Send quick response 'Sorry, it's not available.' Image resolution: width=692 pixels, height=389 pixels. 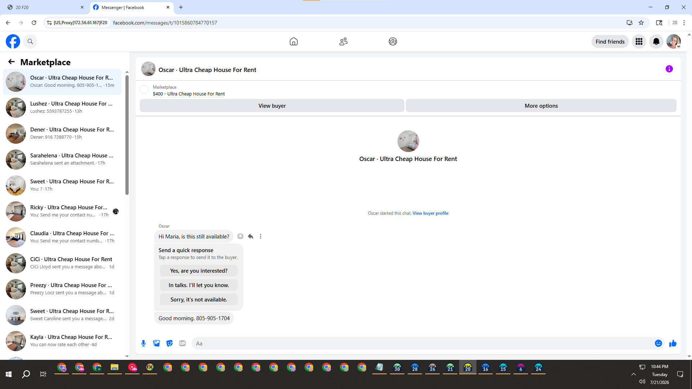[x=199, y=299]
